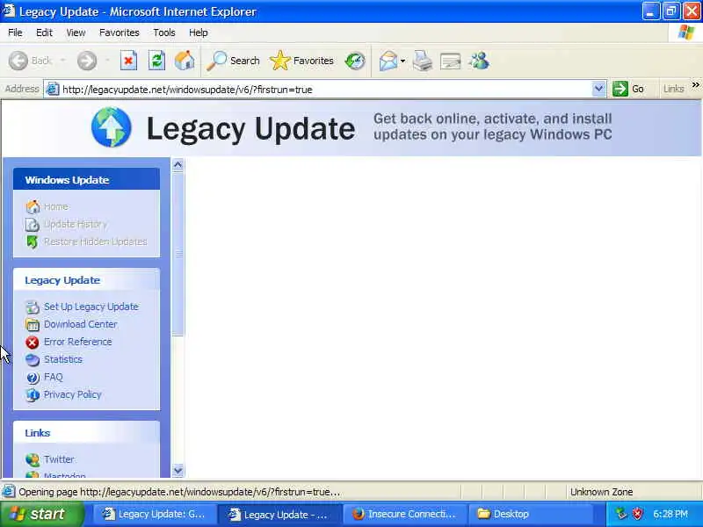Open the Set Up Legacy Update link

(91, 307)
